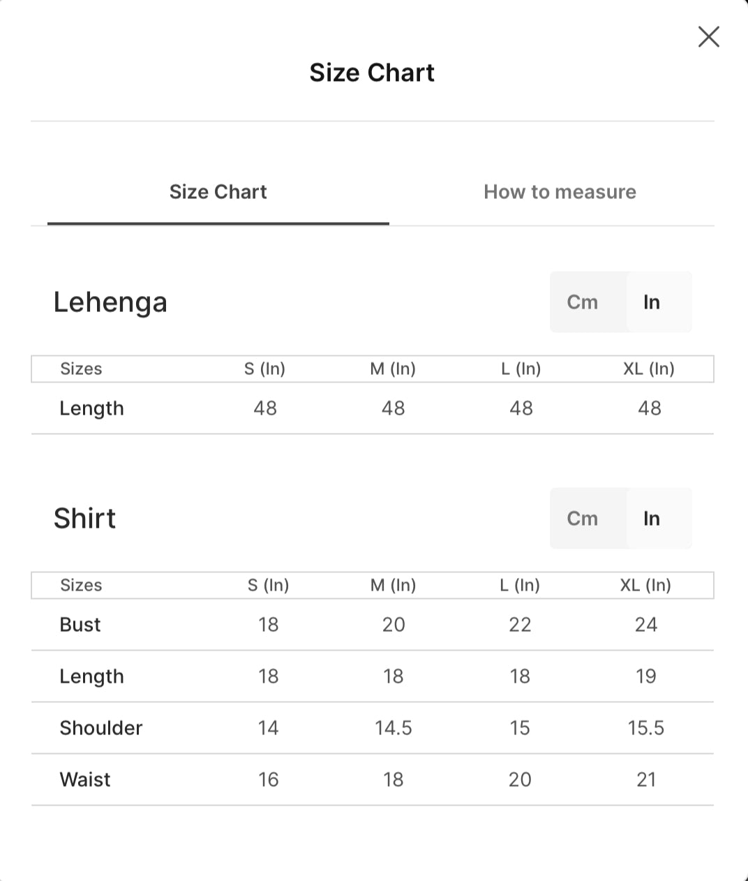Click the Shirt Bust row label

80,625
